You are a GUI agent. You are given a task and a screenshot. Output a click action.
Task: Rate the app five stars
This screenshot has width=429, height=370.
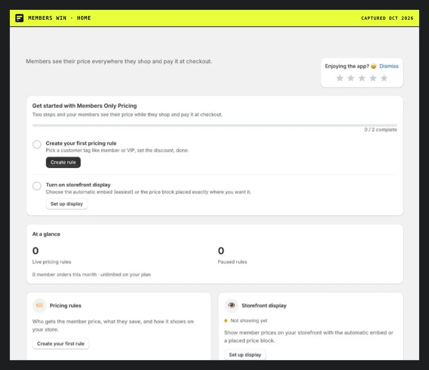(384, 78)
